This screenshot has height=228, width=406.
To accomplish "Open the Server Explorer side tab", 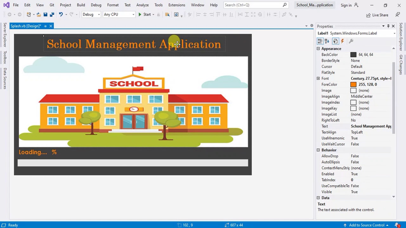I will click(x=5, y=35).
